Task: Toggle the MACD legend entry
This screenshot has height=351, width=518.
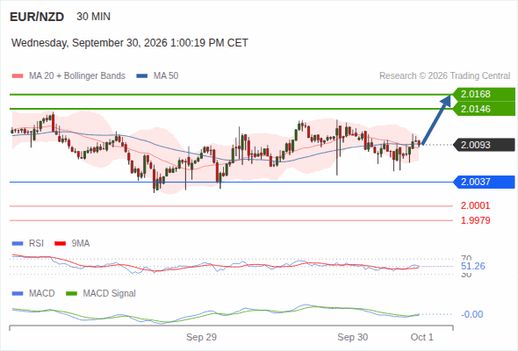Action: pyautogui.click(x=33, y=293)
